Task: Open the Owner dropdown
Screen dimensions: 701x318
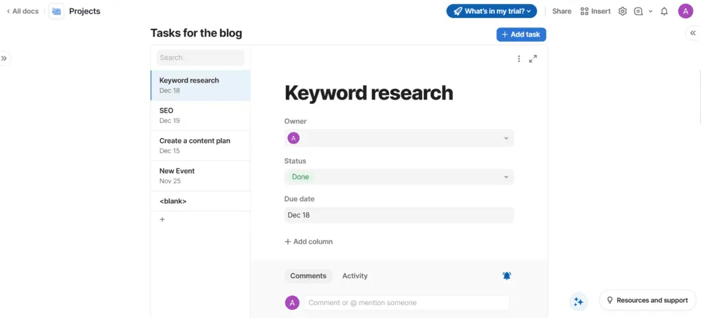Action: point(399,138)
